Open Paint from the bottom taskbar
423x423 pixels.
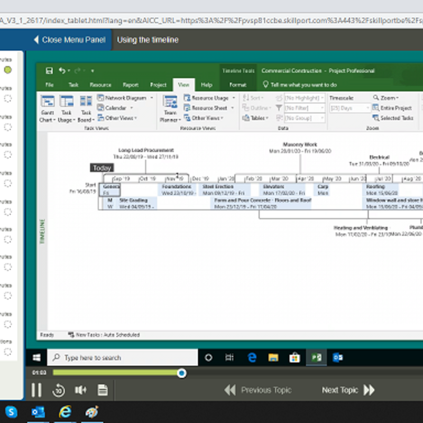coord(92,412)
